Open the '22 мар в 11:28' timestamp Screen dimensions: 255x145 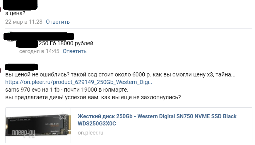pyautogui.click(x=24, y=22)
